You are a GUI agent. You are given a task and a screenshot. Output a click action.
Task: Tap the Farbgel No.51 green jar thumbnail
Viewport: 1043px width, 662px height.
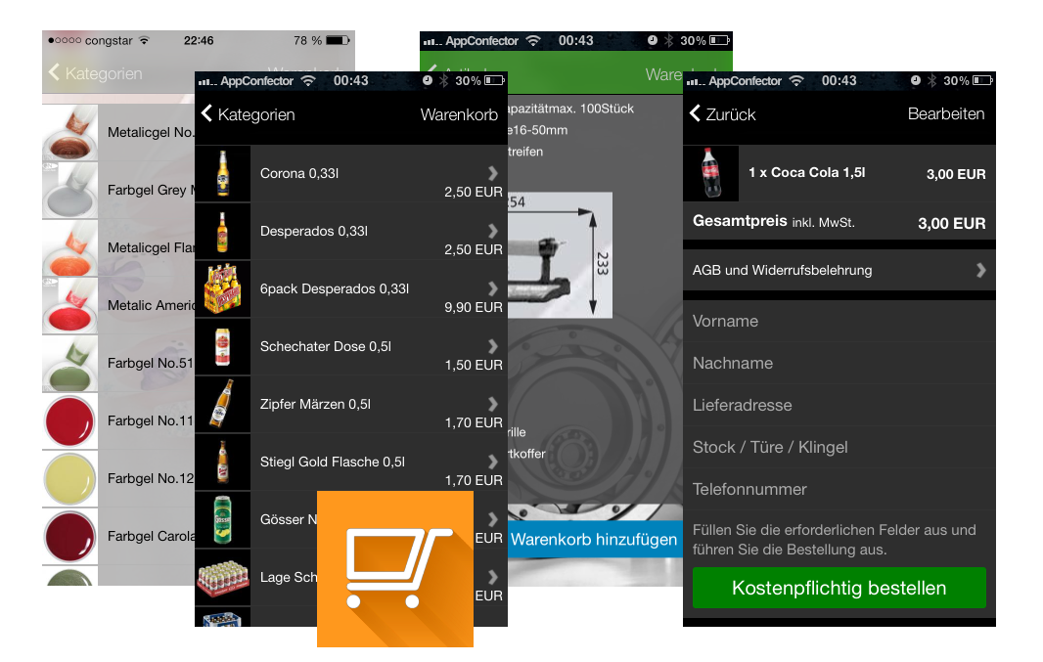pyautogui.click(x=69, y=364)
